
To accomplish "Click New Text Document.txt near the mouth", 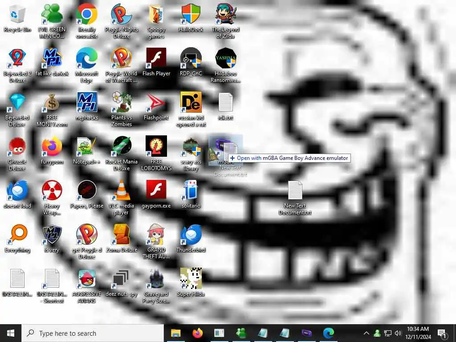I will pyautogui.click(x=295, y=191).
